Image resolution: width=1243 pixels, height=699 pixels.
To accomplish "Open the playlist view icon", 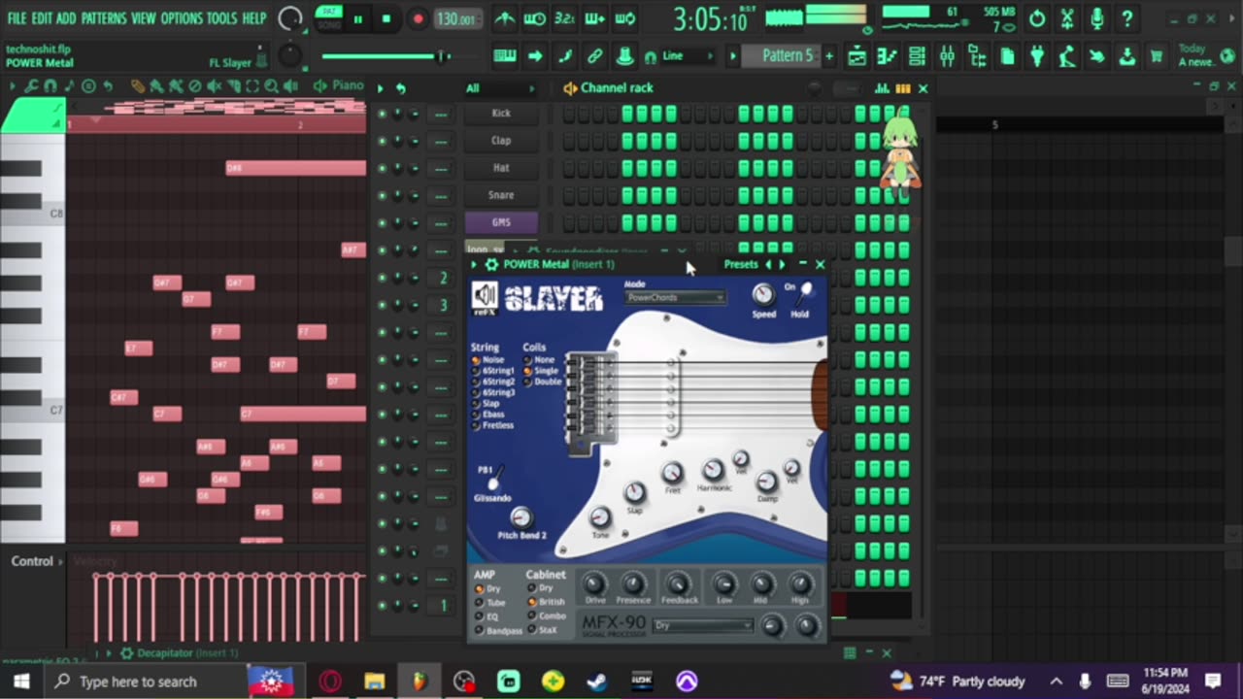I will 857,56.
